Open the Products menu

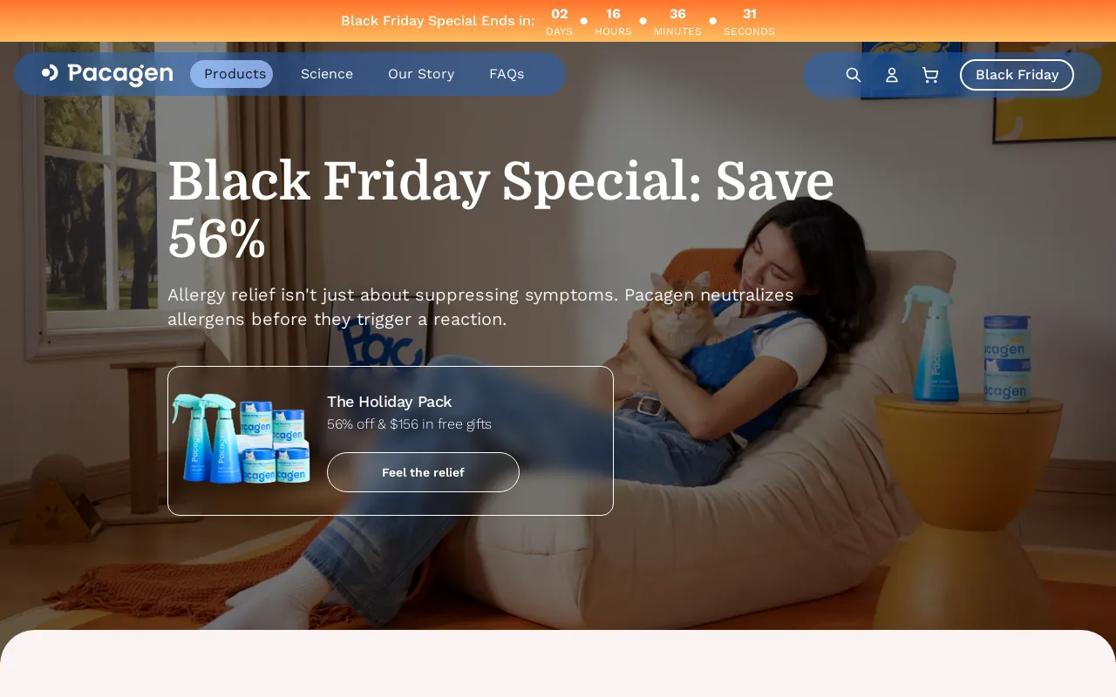pyautogui.click(x=235, y=74)
